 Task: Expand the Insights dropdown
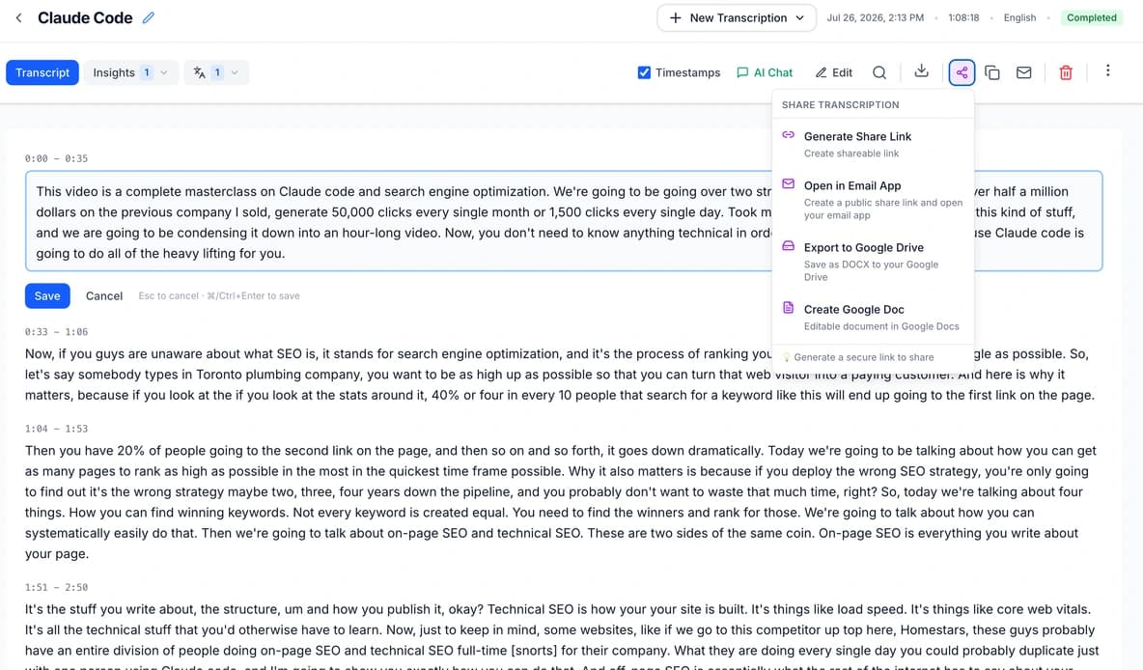(x=130, y=72)
